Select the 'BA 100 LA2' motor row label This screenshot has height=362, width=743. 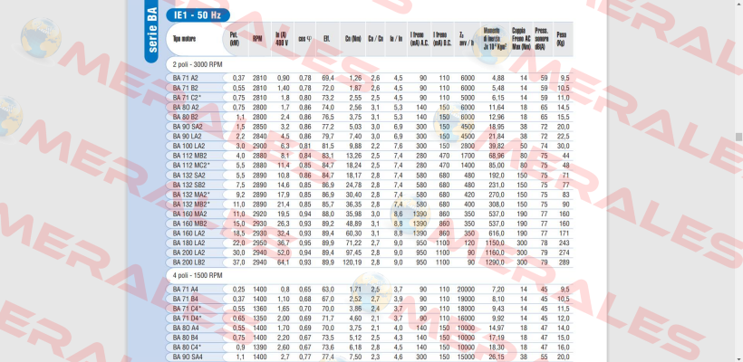pyautogui.click(x=188, y=147)
